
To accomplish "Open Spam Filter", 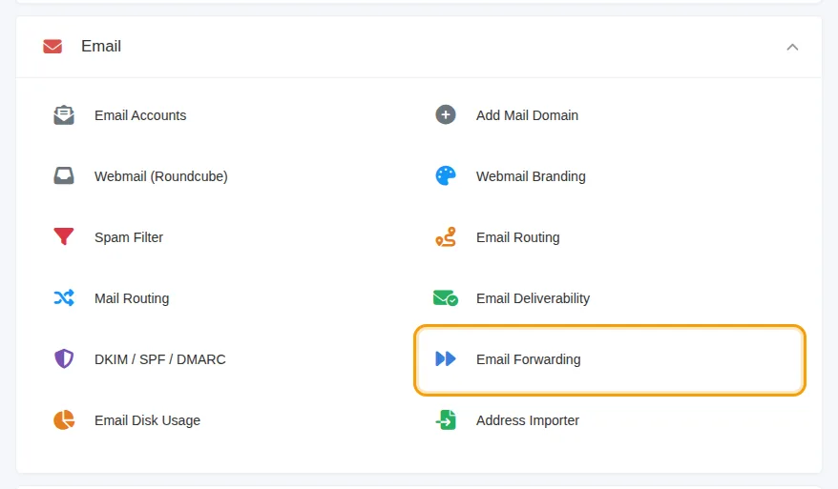I will (129, 237).
